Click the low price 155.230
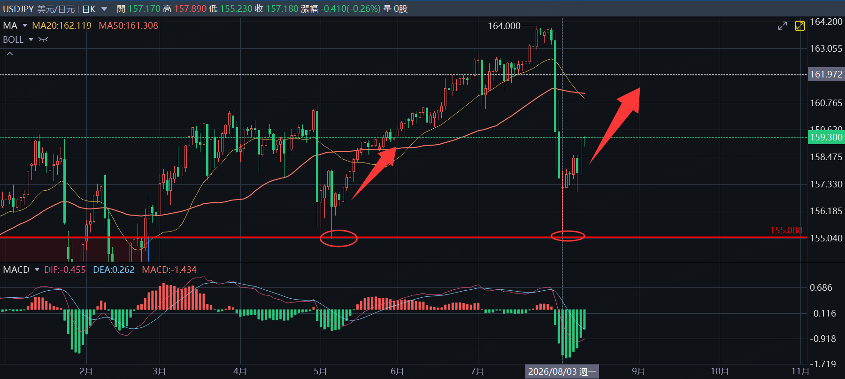Screen dimensions: 845x379 click(x=236, y=9)
